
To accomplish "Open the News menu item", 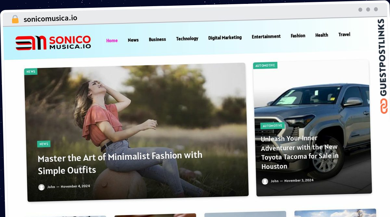I will (133, 40).
